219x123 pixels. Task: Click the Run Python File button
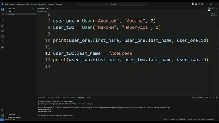[208, 8]
